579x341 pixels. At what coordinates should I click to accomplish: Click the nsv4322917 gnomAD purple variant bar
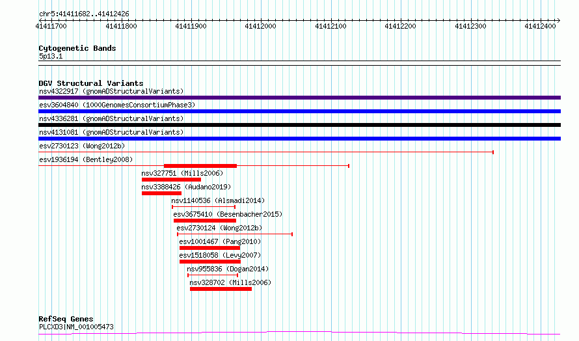[299, 98]
